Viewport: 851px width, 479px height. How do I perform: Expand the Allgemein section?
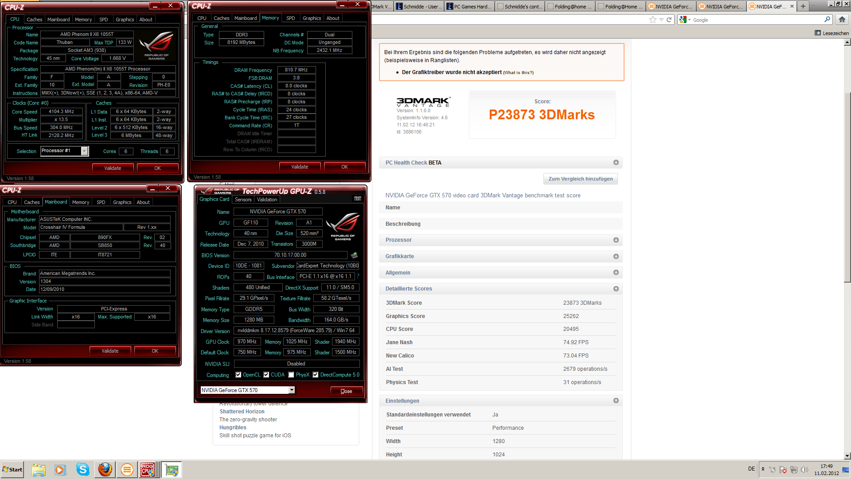616,273
